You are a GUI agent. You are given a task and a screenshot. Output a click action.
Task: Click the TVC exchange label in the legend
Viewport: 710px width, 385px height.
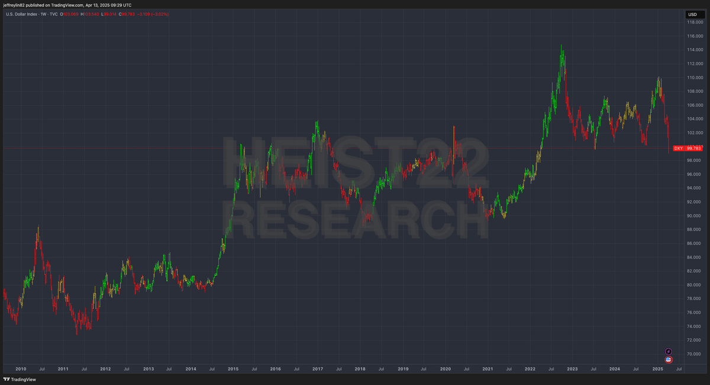point(54,14)
